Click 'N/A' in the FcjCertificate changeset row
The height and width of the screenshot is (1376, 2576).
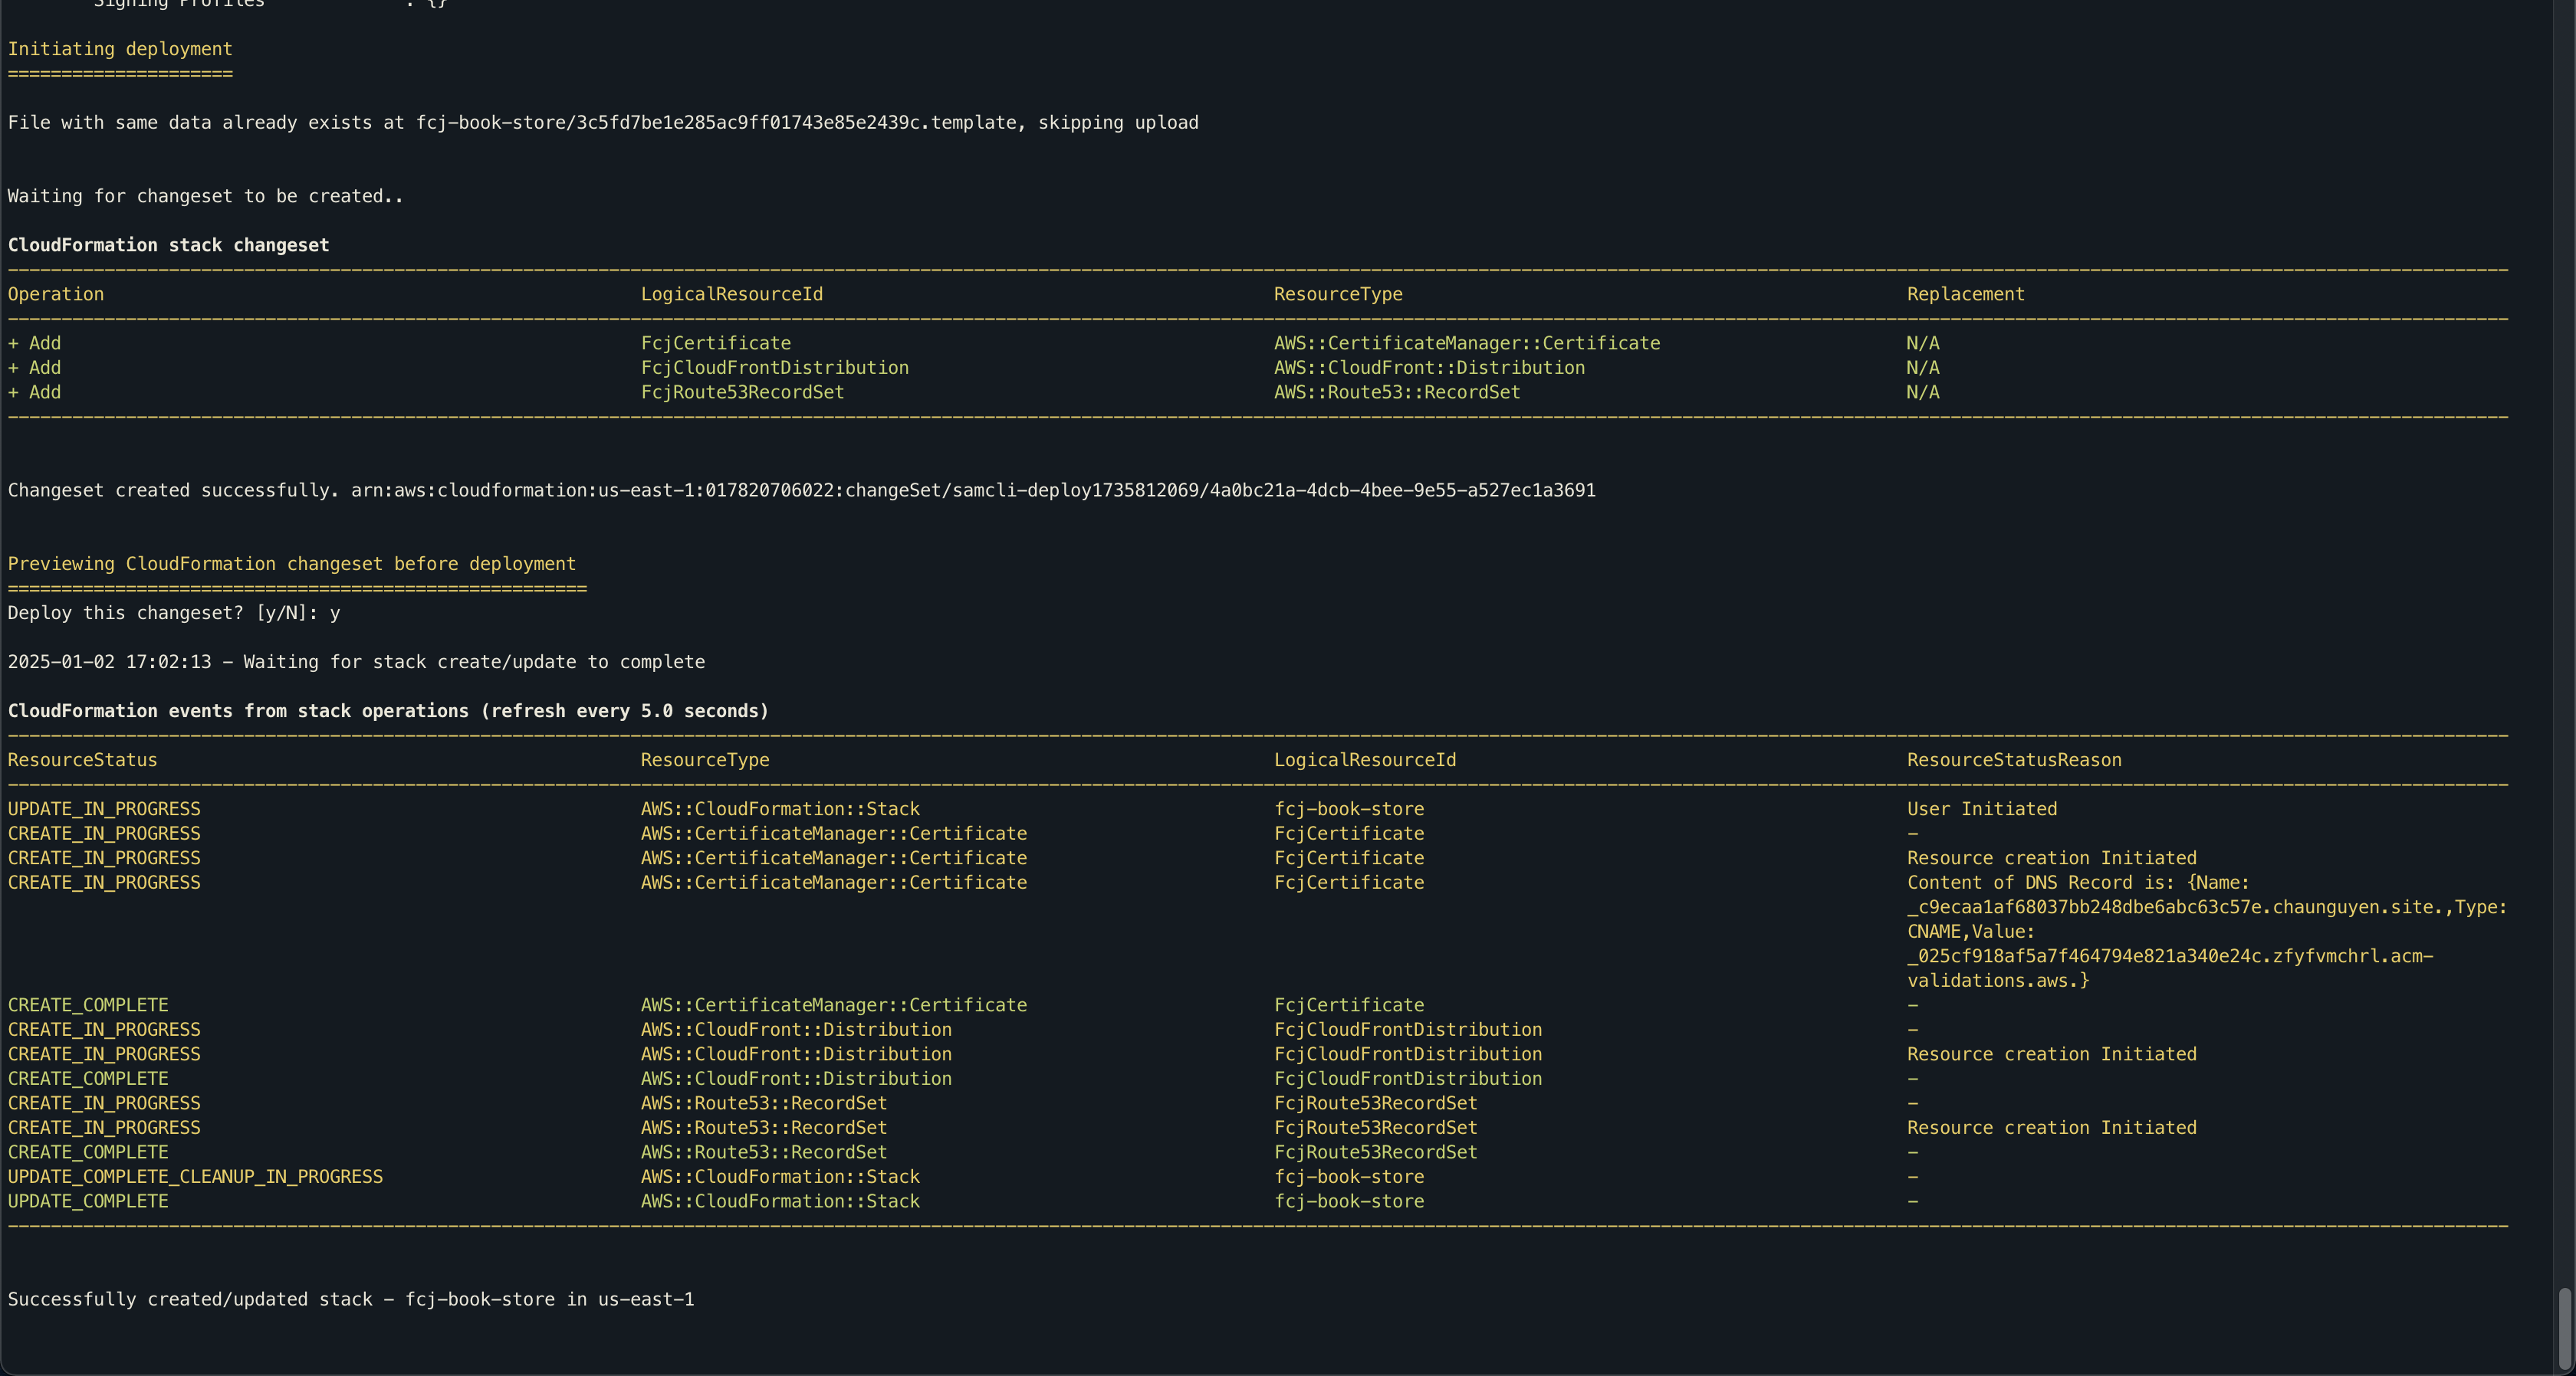coord(1922,344)
